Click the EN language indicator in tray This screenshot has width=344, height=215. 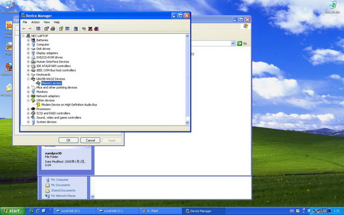coord(292,211)
